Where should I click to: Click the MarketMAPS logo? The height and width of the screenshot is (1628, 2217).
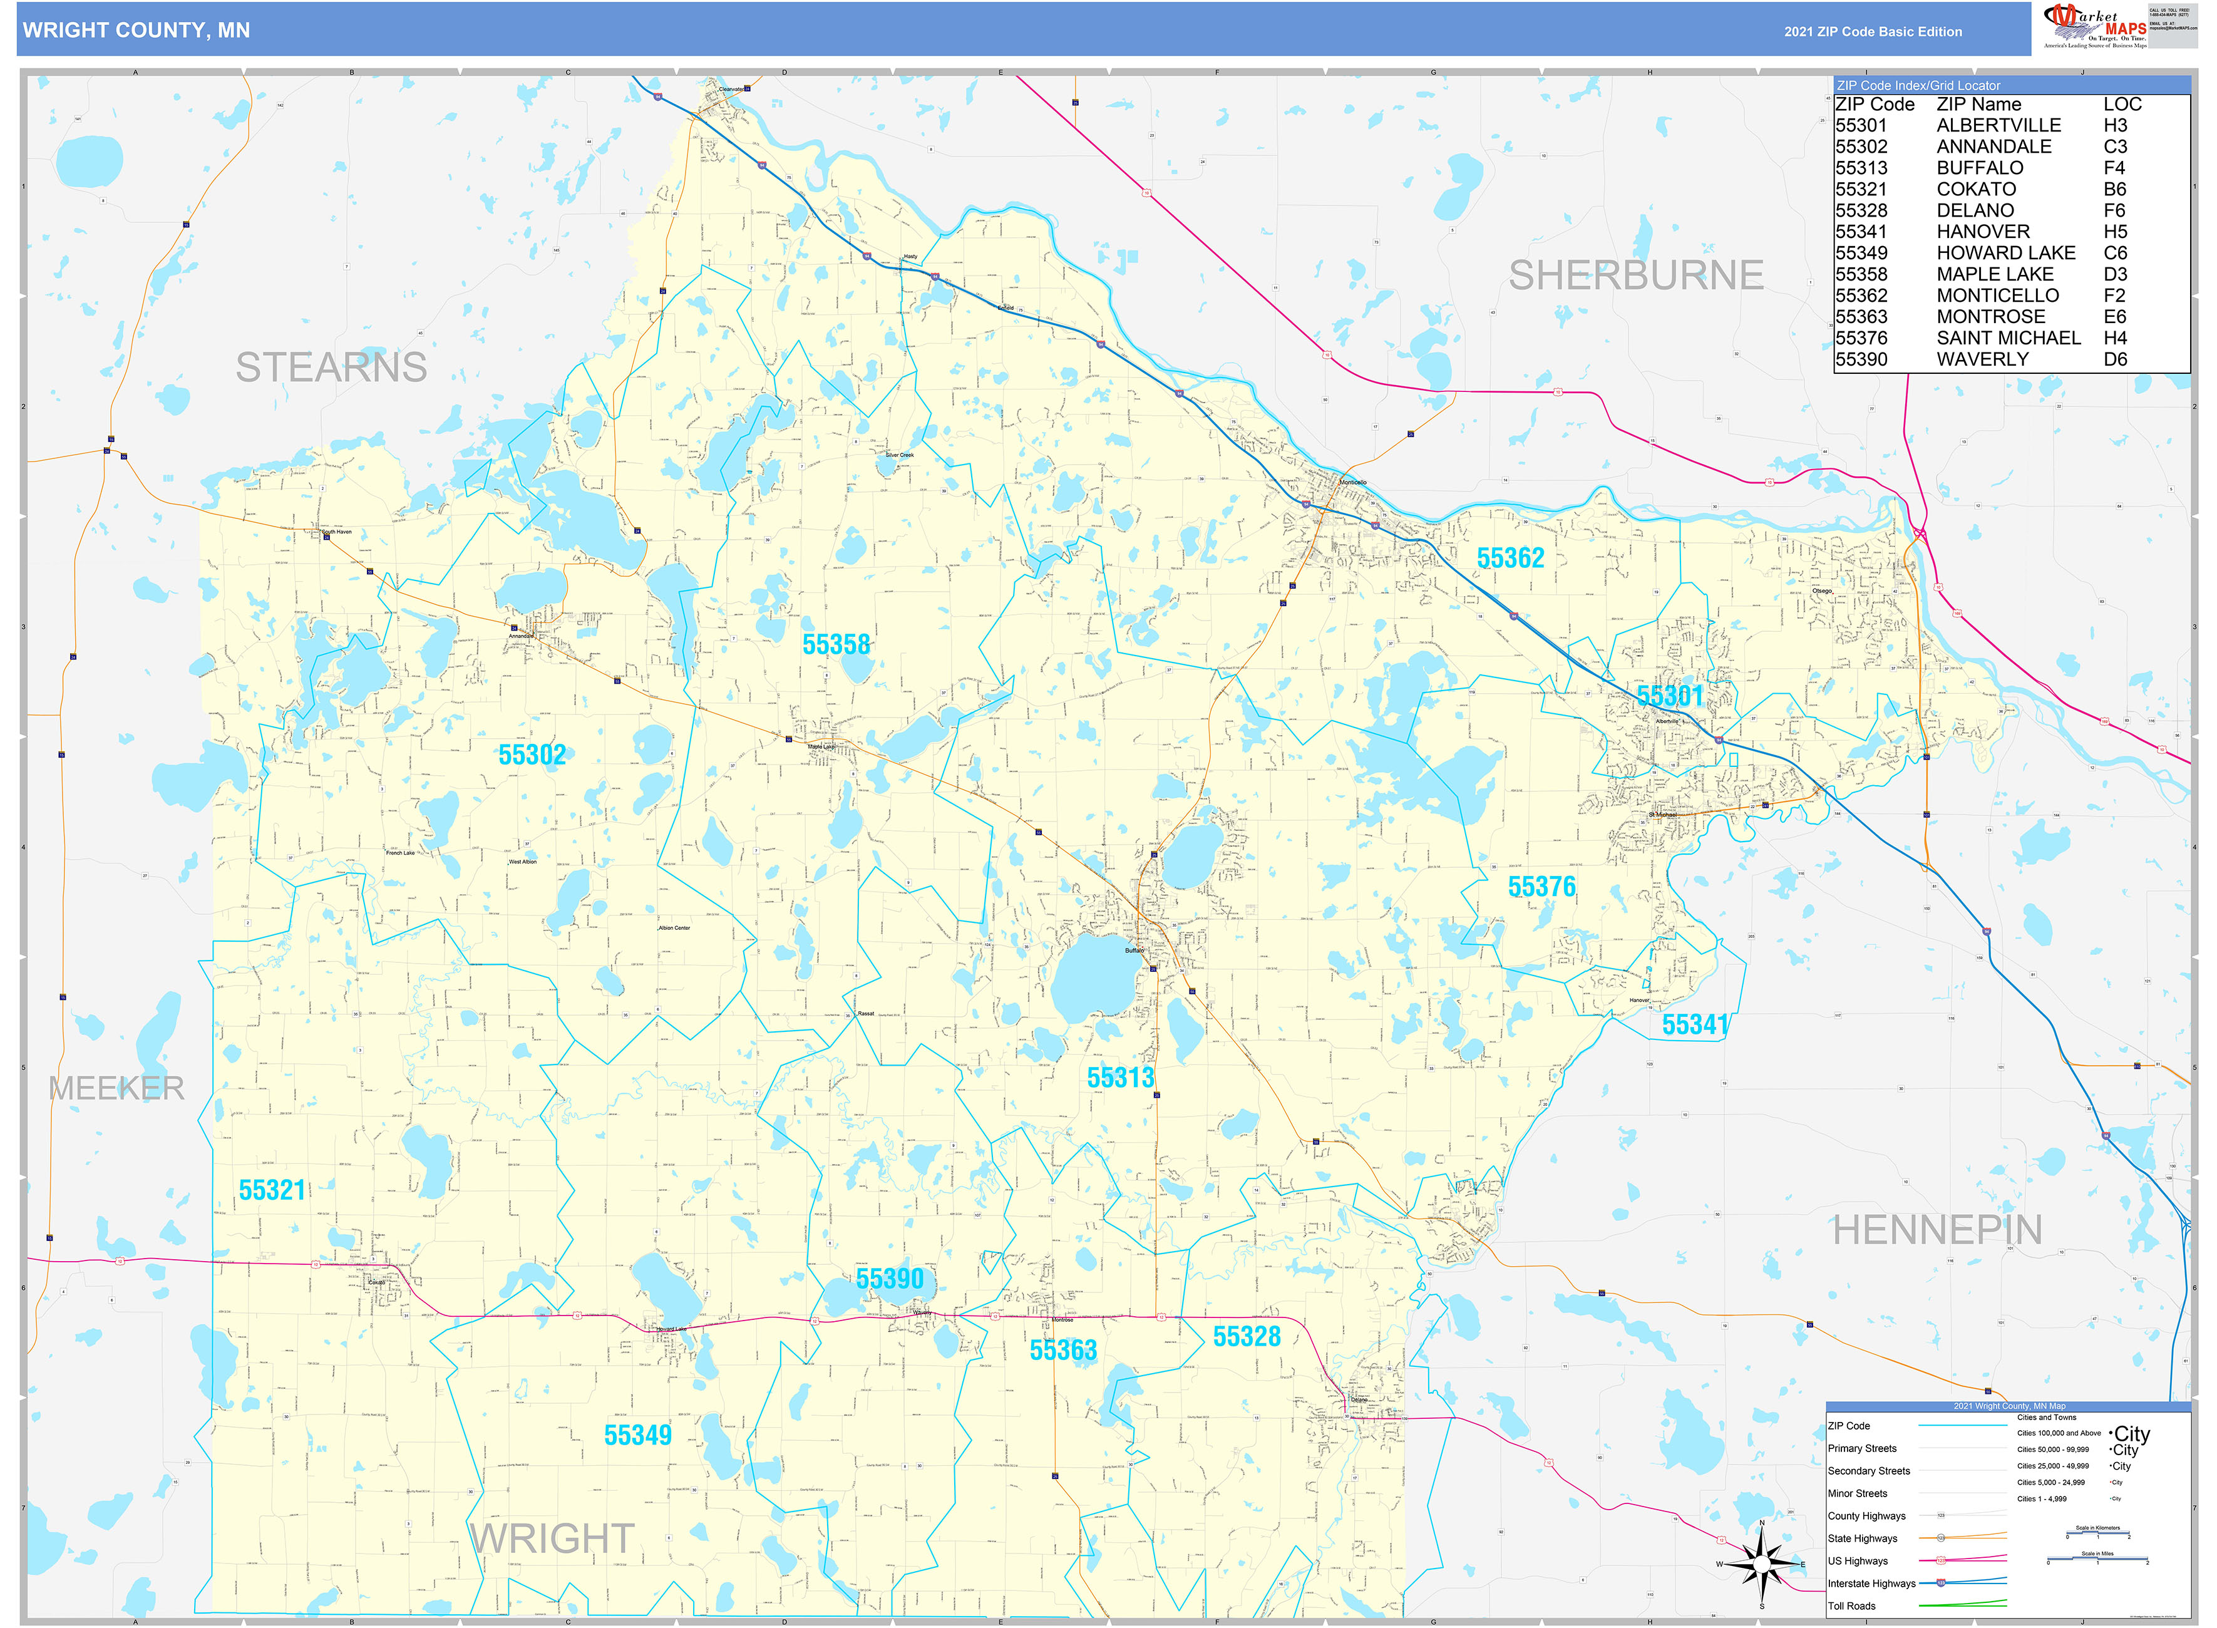pos(2096,26)
